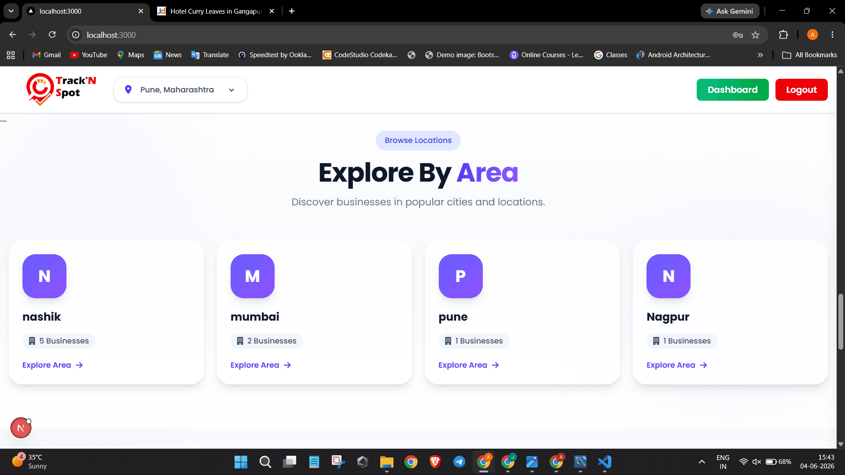This screenshot has height=475, width=845.
Task: Bookmark this page with the star
Action: (x=756, y=35)
